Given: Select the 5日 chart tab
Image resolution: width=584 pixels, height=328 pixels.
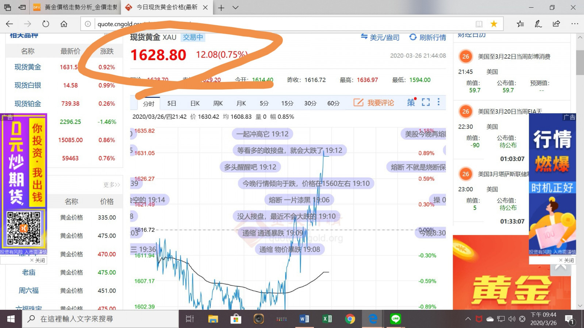Looking at the screenshot, I should (x=172, y=104).
